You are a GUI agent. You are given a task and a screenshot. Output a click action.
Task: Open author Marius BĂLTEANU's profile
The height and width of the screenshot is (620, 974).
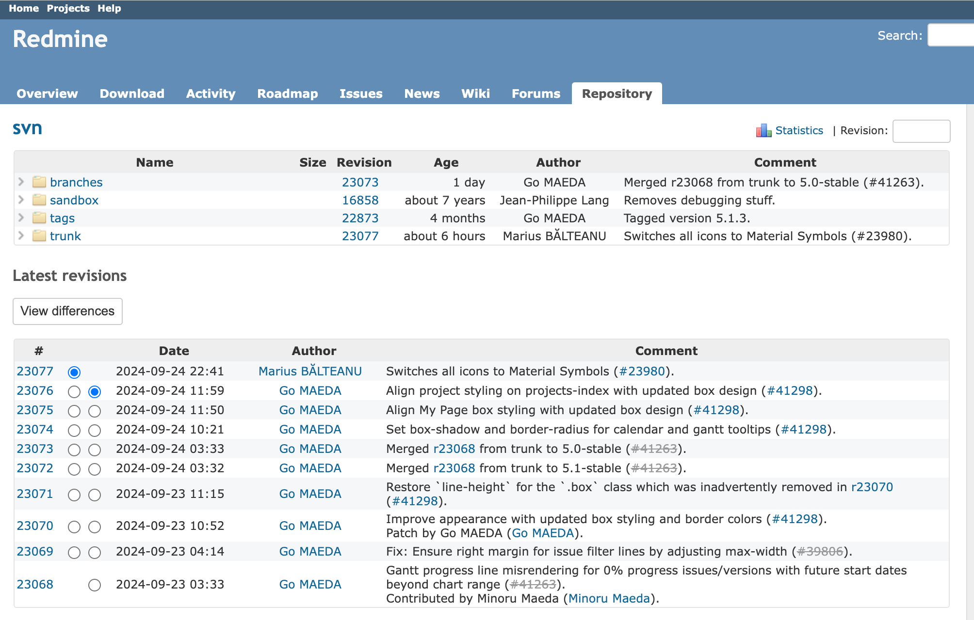(309, 372)
